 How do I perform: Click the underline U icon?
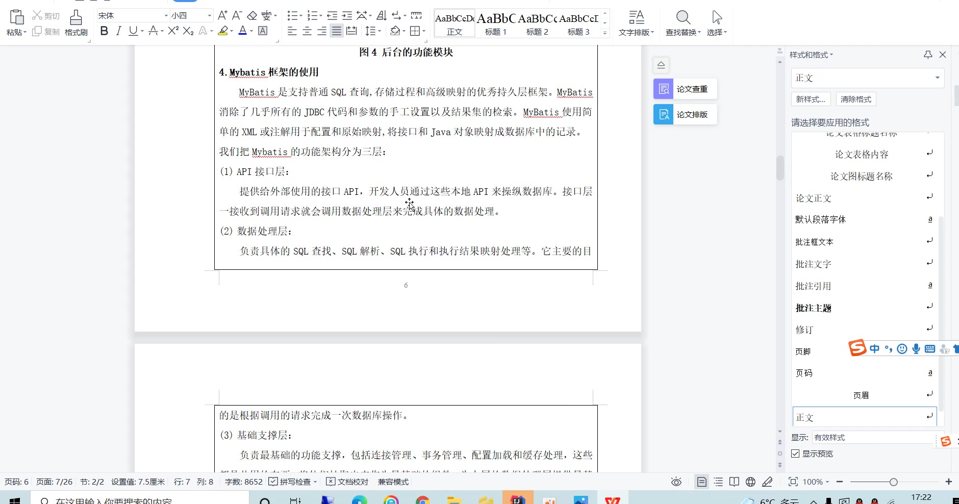point(133,31)
